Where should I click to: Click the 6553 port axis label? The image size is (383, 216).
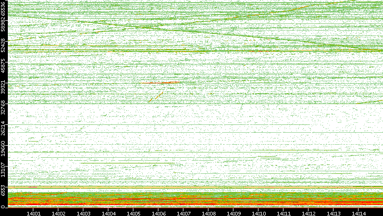coord(3,189)
